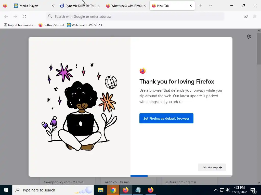Open File Explorer from taskbar
This screenshot has width=261, height=195.
(x=100, y=190)
